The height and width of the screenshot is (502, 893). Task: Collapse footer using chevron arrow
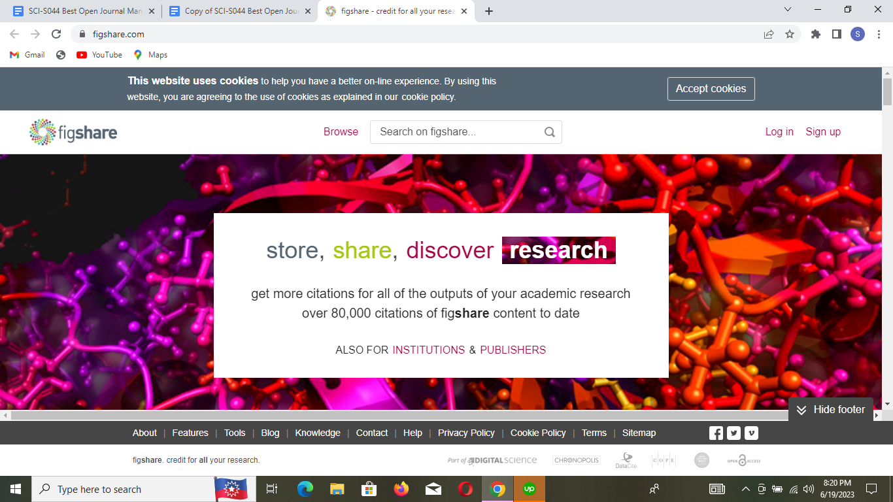(x=801, y=410)
